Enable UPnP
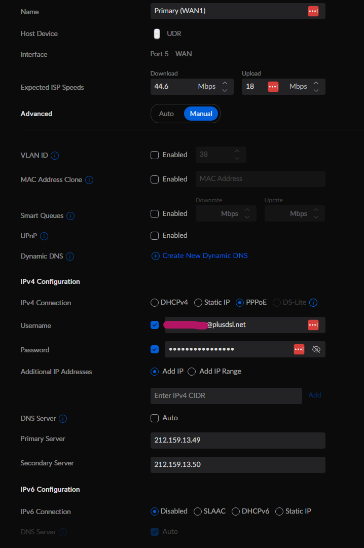Image resolution: width=364 pixels, height=548 pixels. point(155,235)
